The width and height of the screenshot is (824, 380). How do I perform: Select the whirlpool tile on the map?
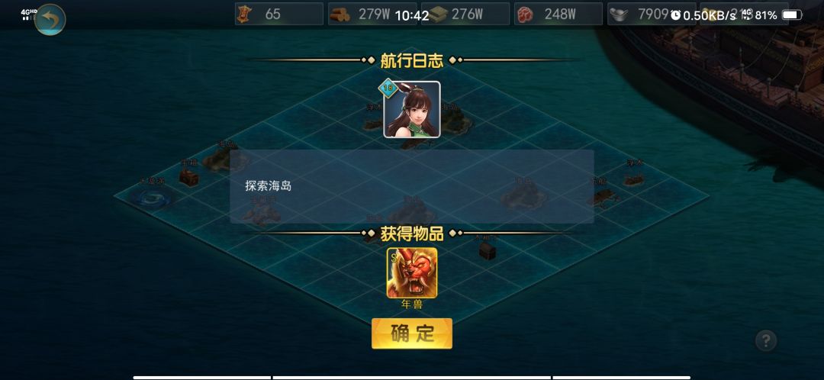150,198
